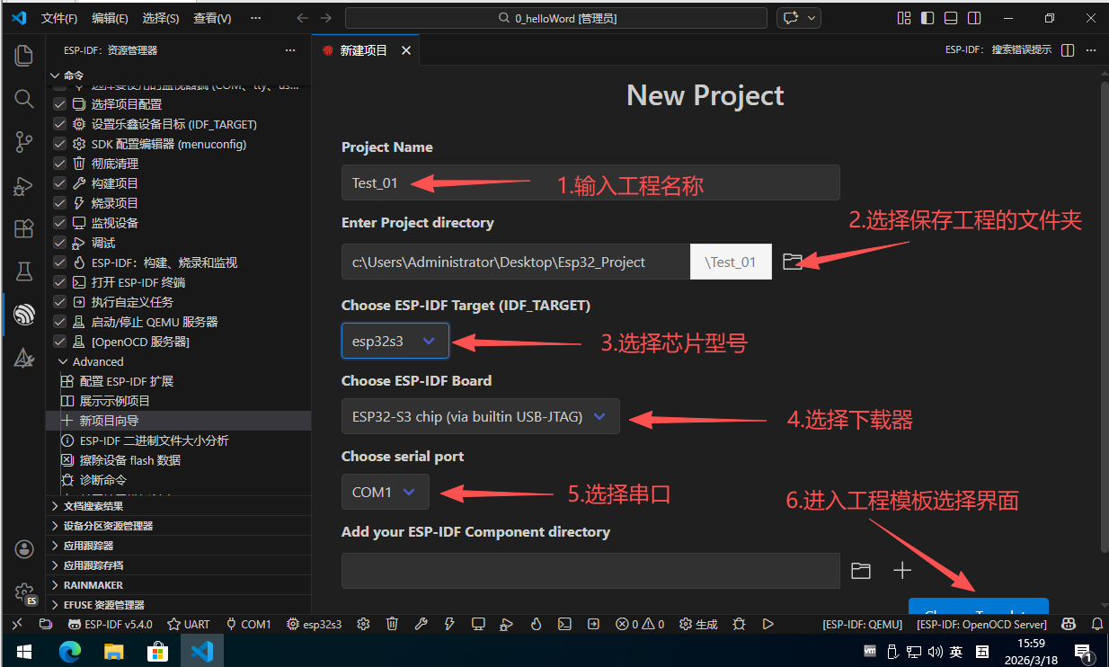Click the component directory browse folder icon
Screen dimensions: 1109x667
tap(861, 571)
